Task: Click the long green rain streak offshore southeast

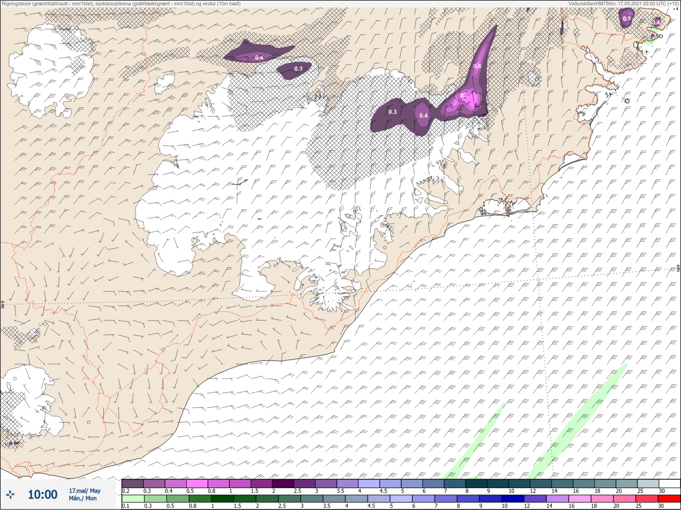Action: [x=577, y=421]
